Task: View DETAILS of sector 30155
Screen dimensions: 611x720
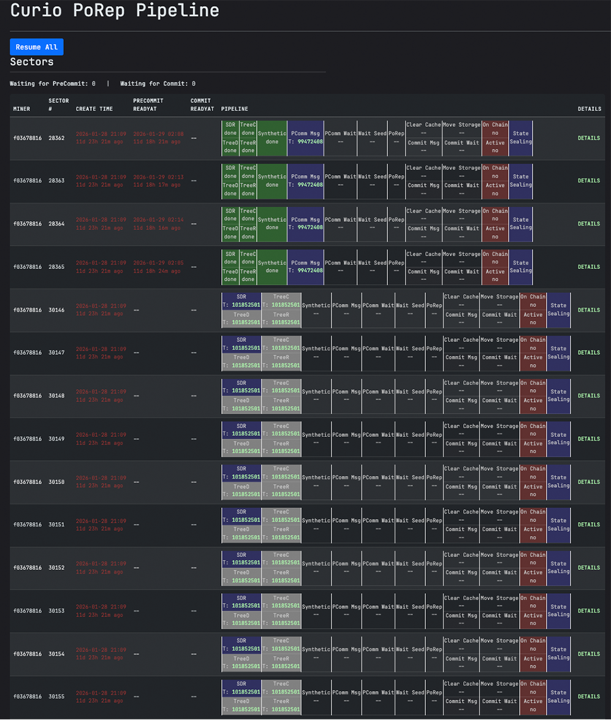Action: 588,697
